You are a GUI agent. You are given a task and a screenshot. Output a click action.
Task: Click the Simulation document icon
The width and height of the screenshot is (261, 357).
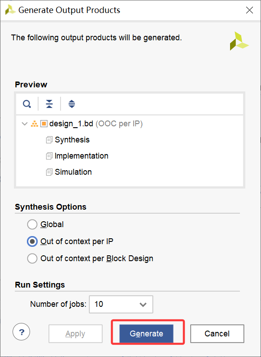[49, 172]
